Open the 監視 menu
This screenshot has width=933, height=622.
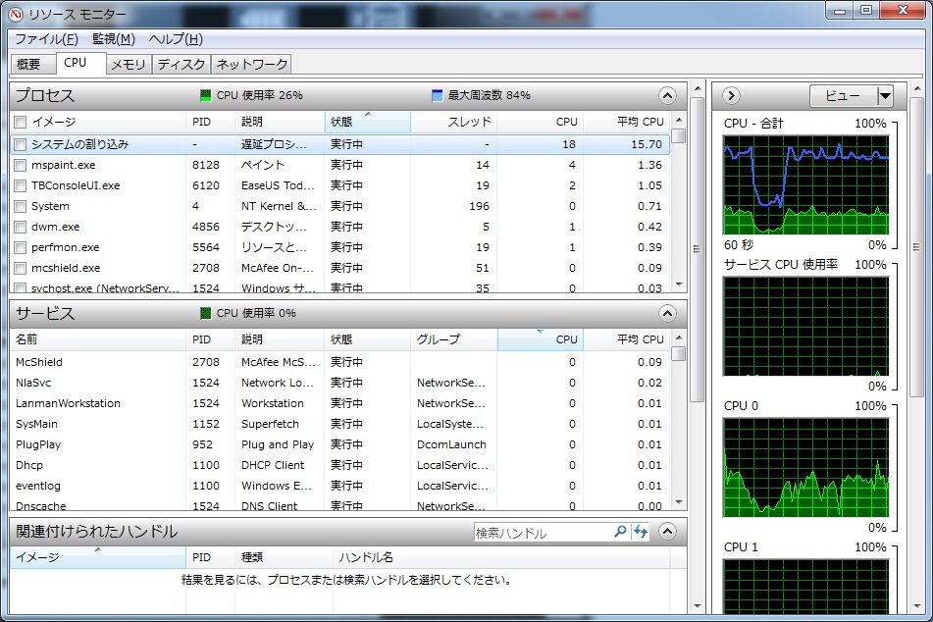114,39
